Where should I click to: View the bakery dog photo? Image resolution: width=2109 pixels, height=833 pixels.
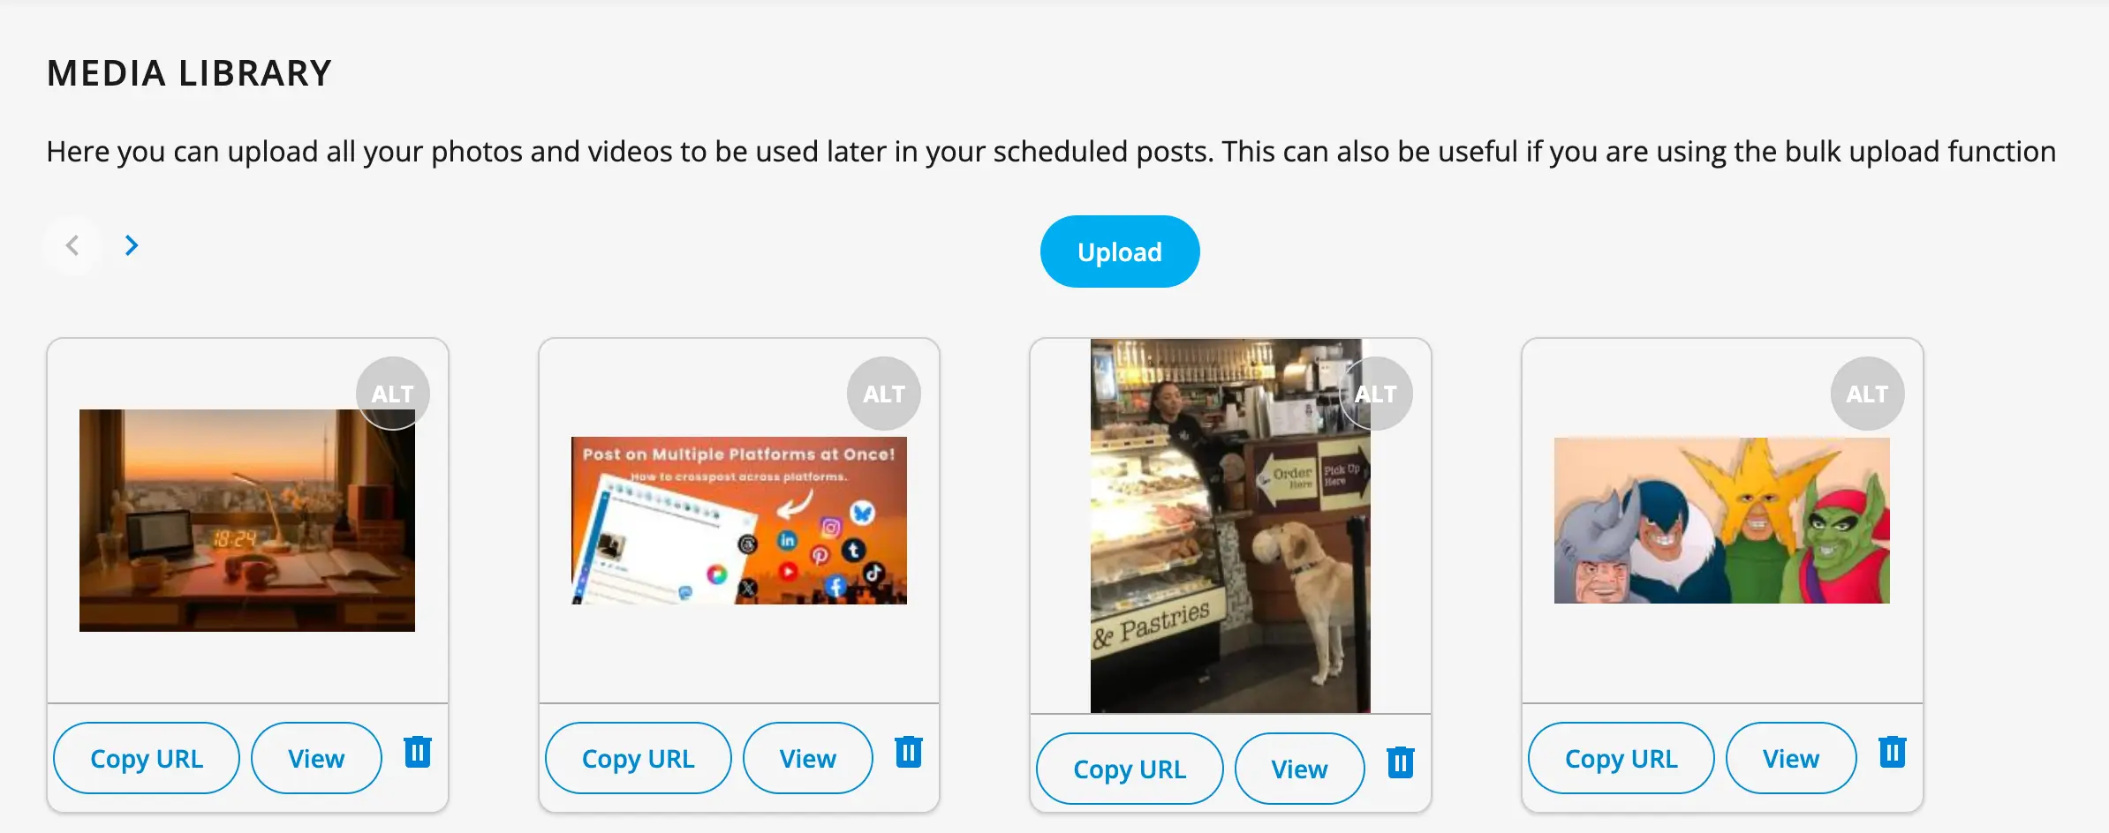pyautogui.click(x=1299, y=769)
